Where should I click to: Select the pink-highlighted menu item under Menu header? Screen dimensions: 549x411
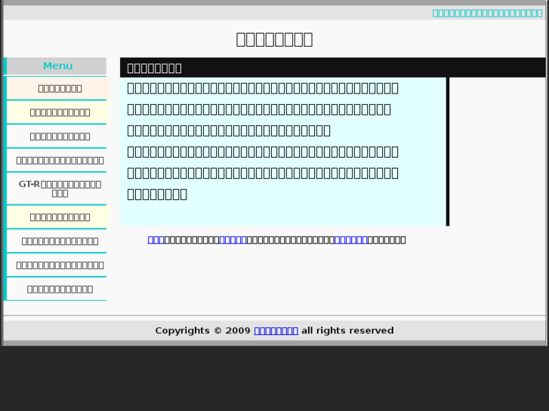tap(60, 88)
